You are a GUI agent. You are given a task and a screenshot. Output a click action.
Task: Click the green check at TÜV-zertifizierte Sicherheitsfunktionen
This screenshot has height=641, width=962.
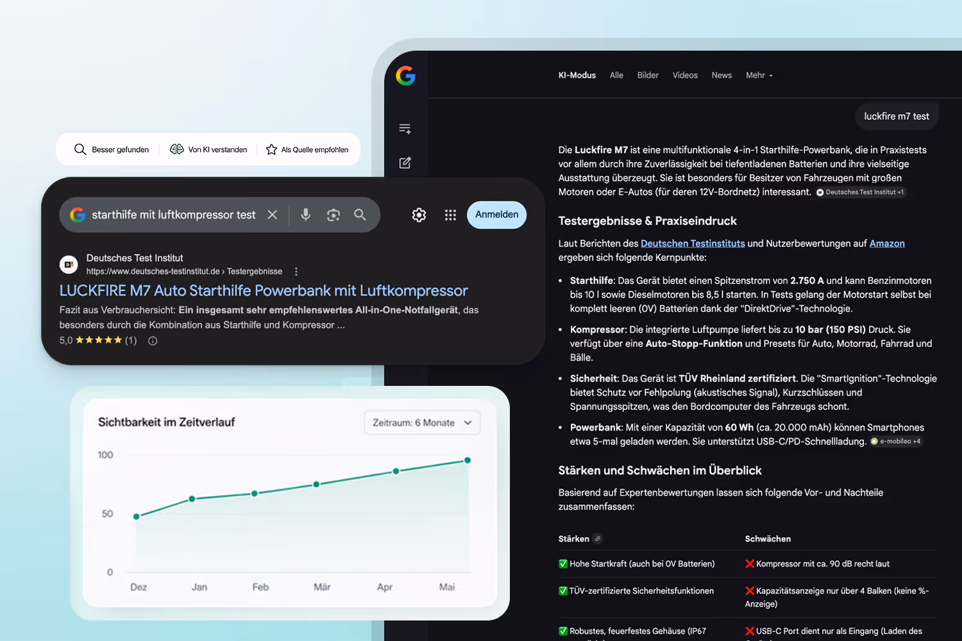pyautogui.click(x=563, y=591)
